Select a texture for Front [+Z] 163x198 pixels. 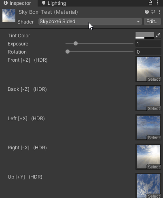[x=154, y=79]
